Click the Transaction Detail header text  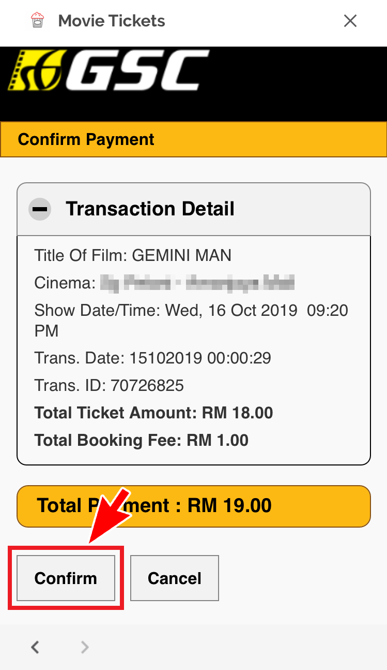point(150,209)
